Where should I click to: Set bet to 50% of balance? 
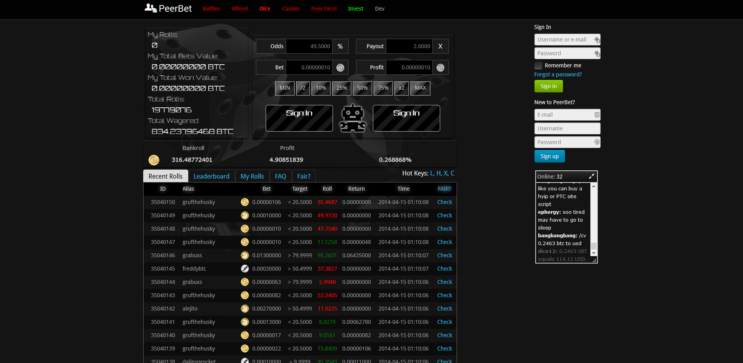(362, 88)
